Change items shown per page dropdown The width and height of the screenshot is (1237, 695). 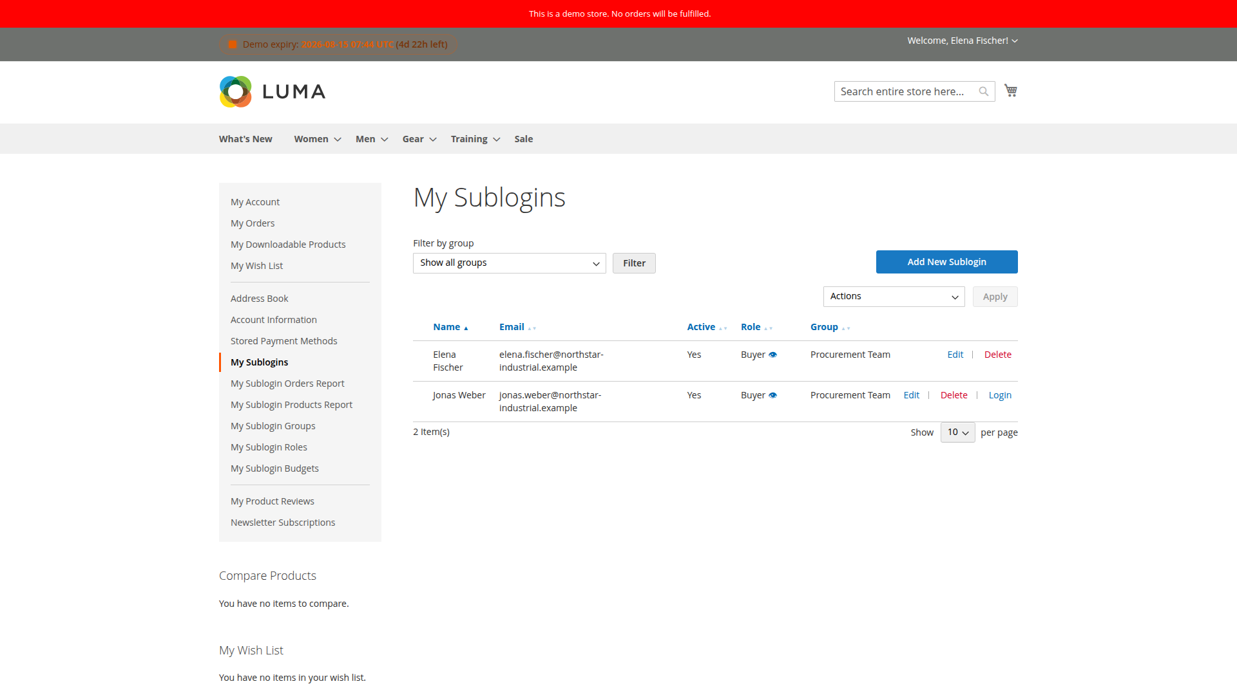(957, 432)
